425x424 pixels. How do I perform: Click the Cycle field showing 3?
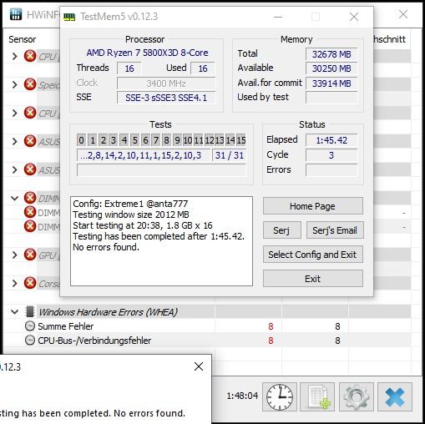[331, 155]
